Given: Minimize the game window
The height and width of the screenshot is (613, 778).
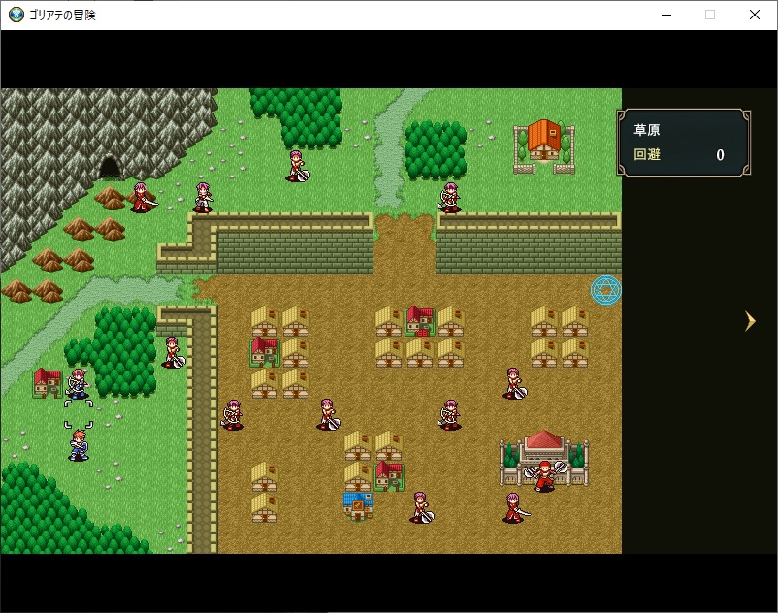Looking at the screenshot, I should [x=666, y=15].
